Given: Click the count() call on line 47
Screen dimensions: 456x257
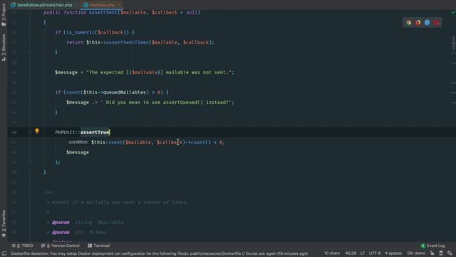Looking at the screenshot, I should click(x=201, y=142).
